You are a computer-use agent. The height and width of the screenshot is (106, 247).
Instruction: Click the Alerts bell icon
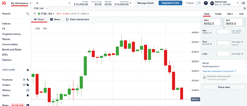pos(28,96)
